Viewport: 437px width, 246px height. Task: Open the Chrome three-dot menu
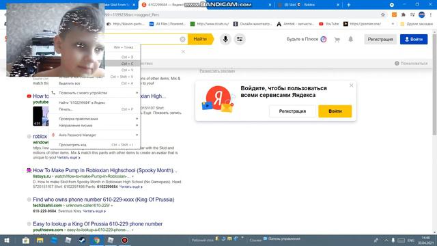[x=431, y=15]
